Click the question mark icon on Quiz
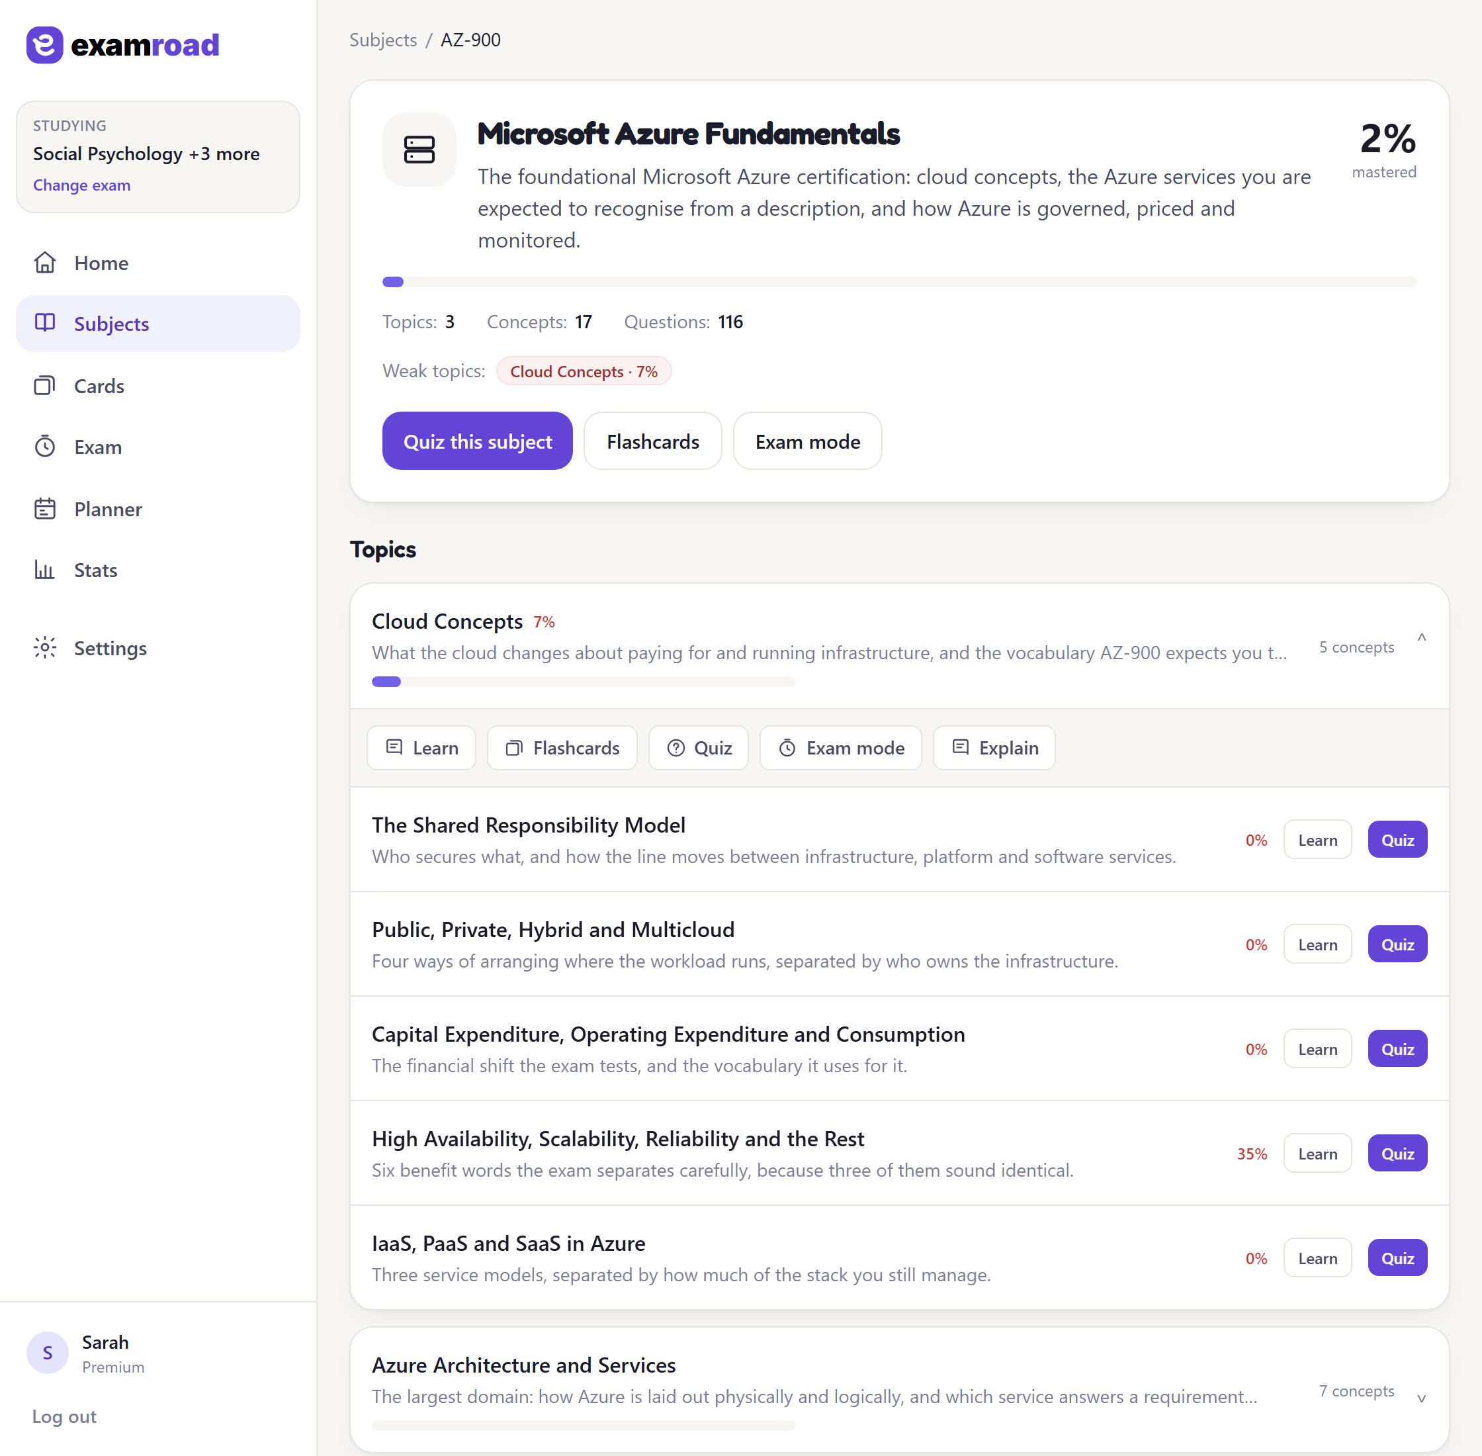This screenshot has height=1456, width=1482. (x=676, y=747)
